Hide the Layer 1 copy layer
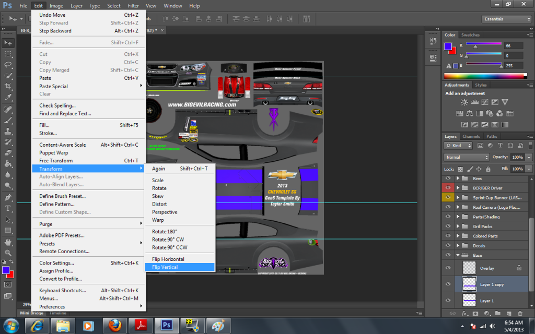 [448, 284]
